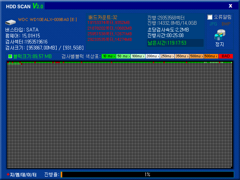Click the 버스타입: SATA text

(22, 30)
